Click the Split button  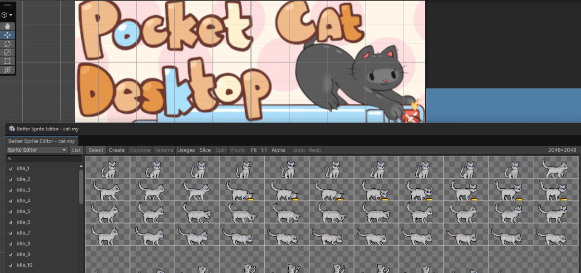click(221, 150)
